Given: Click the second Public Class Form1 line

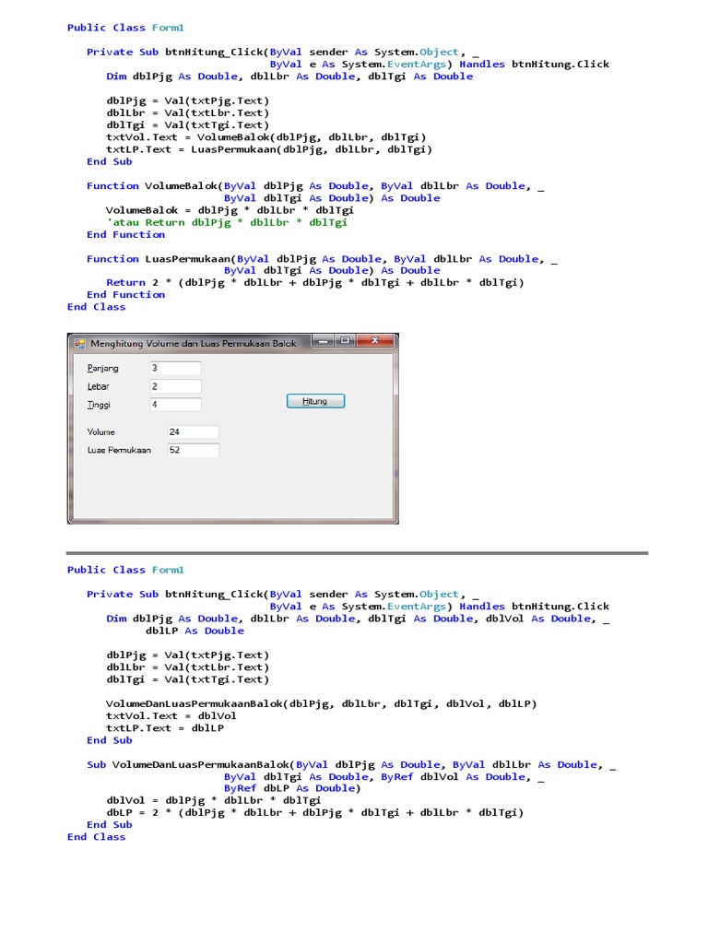Looking at the screenshot, I should click(125, 570).
